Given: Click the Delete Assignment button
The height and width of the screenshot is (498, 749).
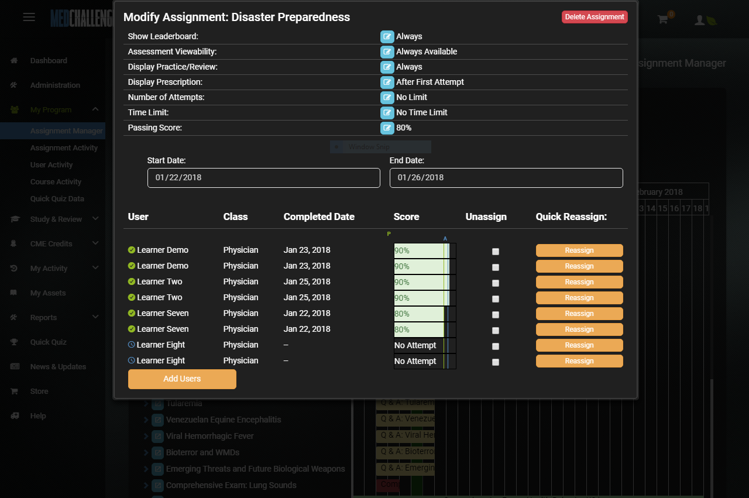Looking at the screenshot, I should coord(595,17).
